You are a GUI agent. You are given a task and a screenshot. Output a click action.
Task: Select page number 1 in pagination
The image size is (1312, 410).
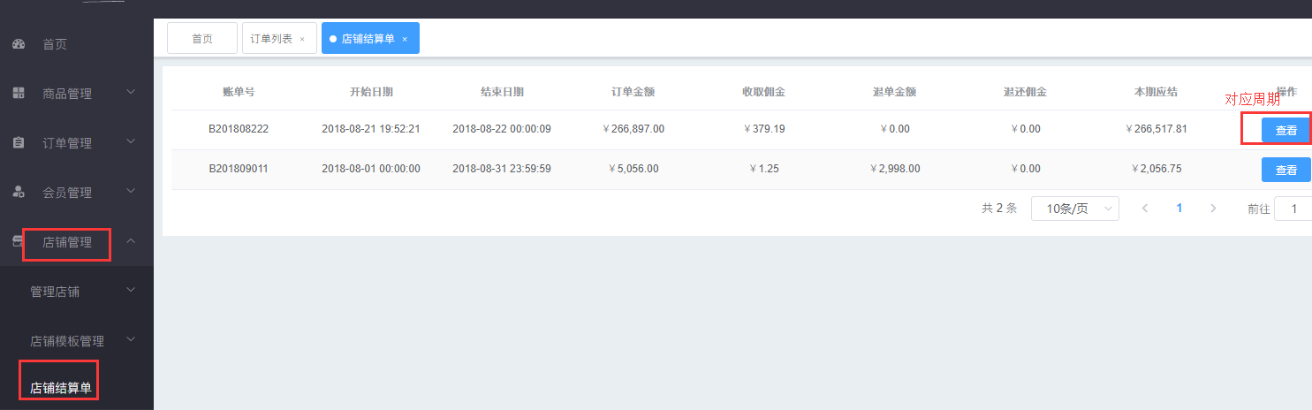[1179, 209]
